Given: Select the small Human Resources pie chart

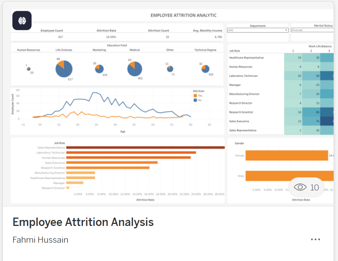Looking at the screenshot, I should [28, 69].
